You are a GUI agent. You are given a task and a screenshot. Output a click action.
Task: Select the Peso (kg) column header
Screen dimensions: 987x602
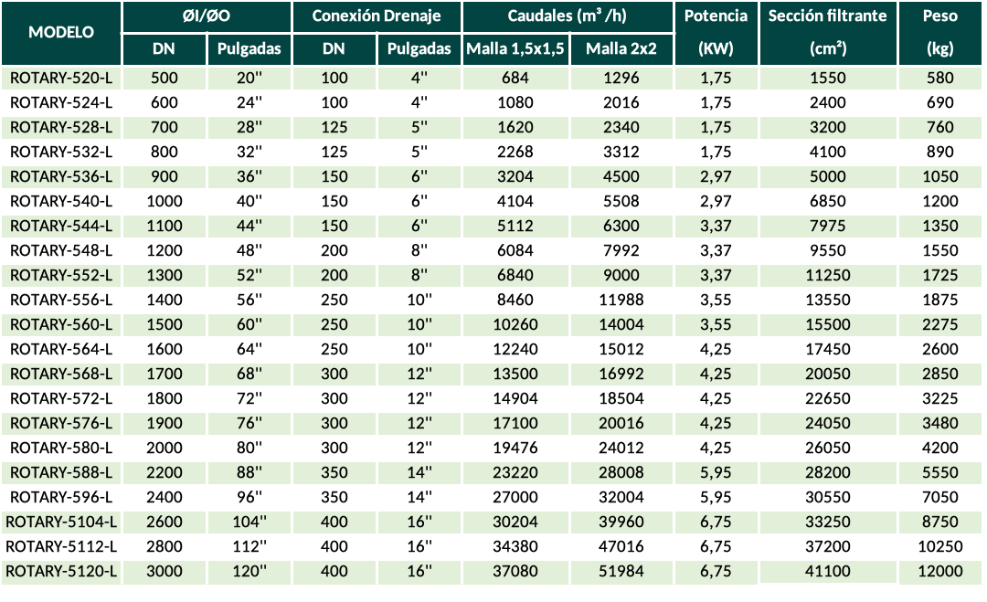[x=939, y=32]
